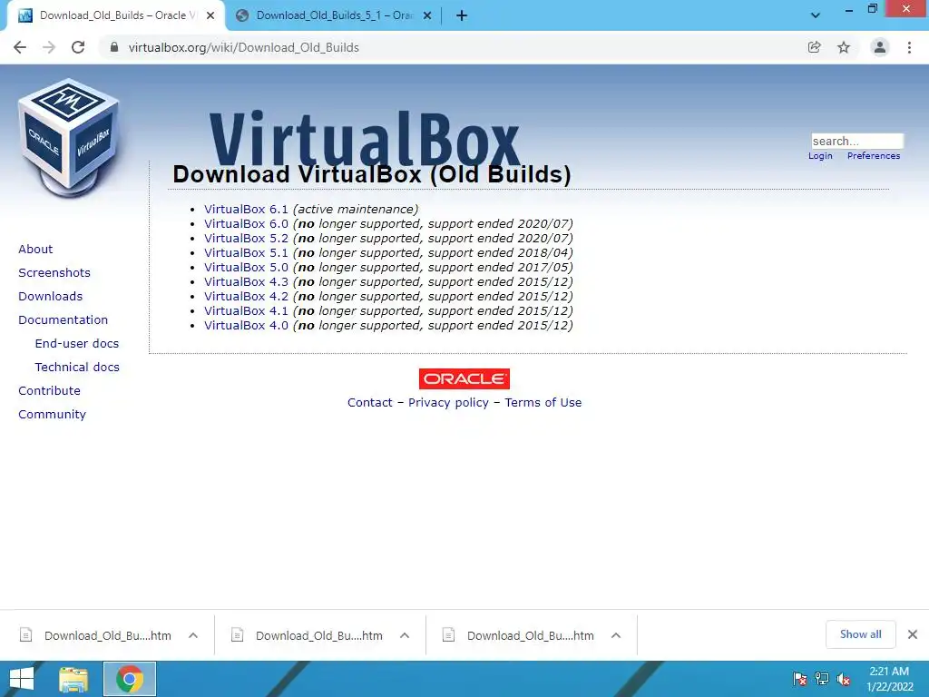This screenshot has height=697, width=929.
Task: Click the address bar URL
Action: (x=243, y=47)
